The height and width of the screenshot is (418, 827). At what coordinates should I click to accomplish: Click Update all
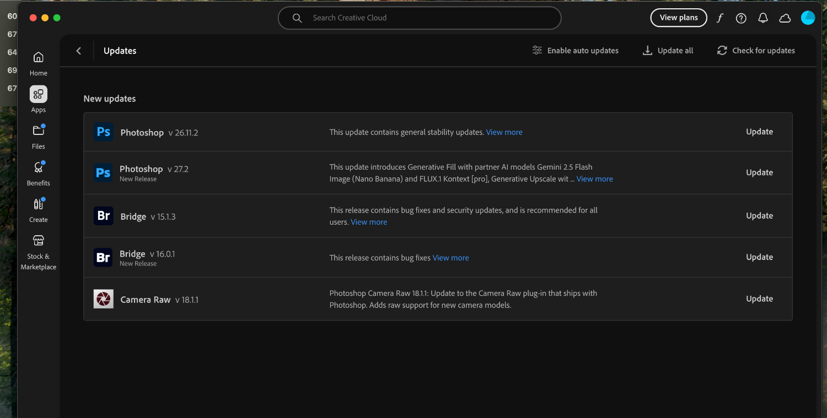coord(668,51)
